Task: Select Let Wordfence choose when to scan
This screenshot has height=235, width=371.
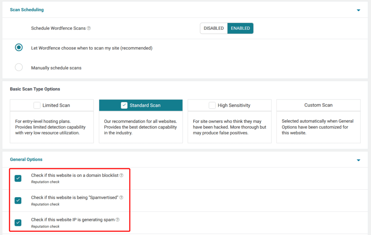Action: tap(19, 48)
